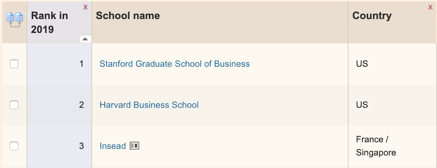Open the profile icon next to Insead

point(135,146)
